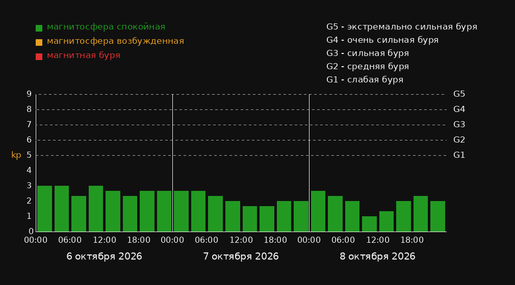
Task: Click the shortest bar on 8 октября
Action: click(x=369, y=224)
